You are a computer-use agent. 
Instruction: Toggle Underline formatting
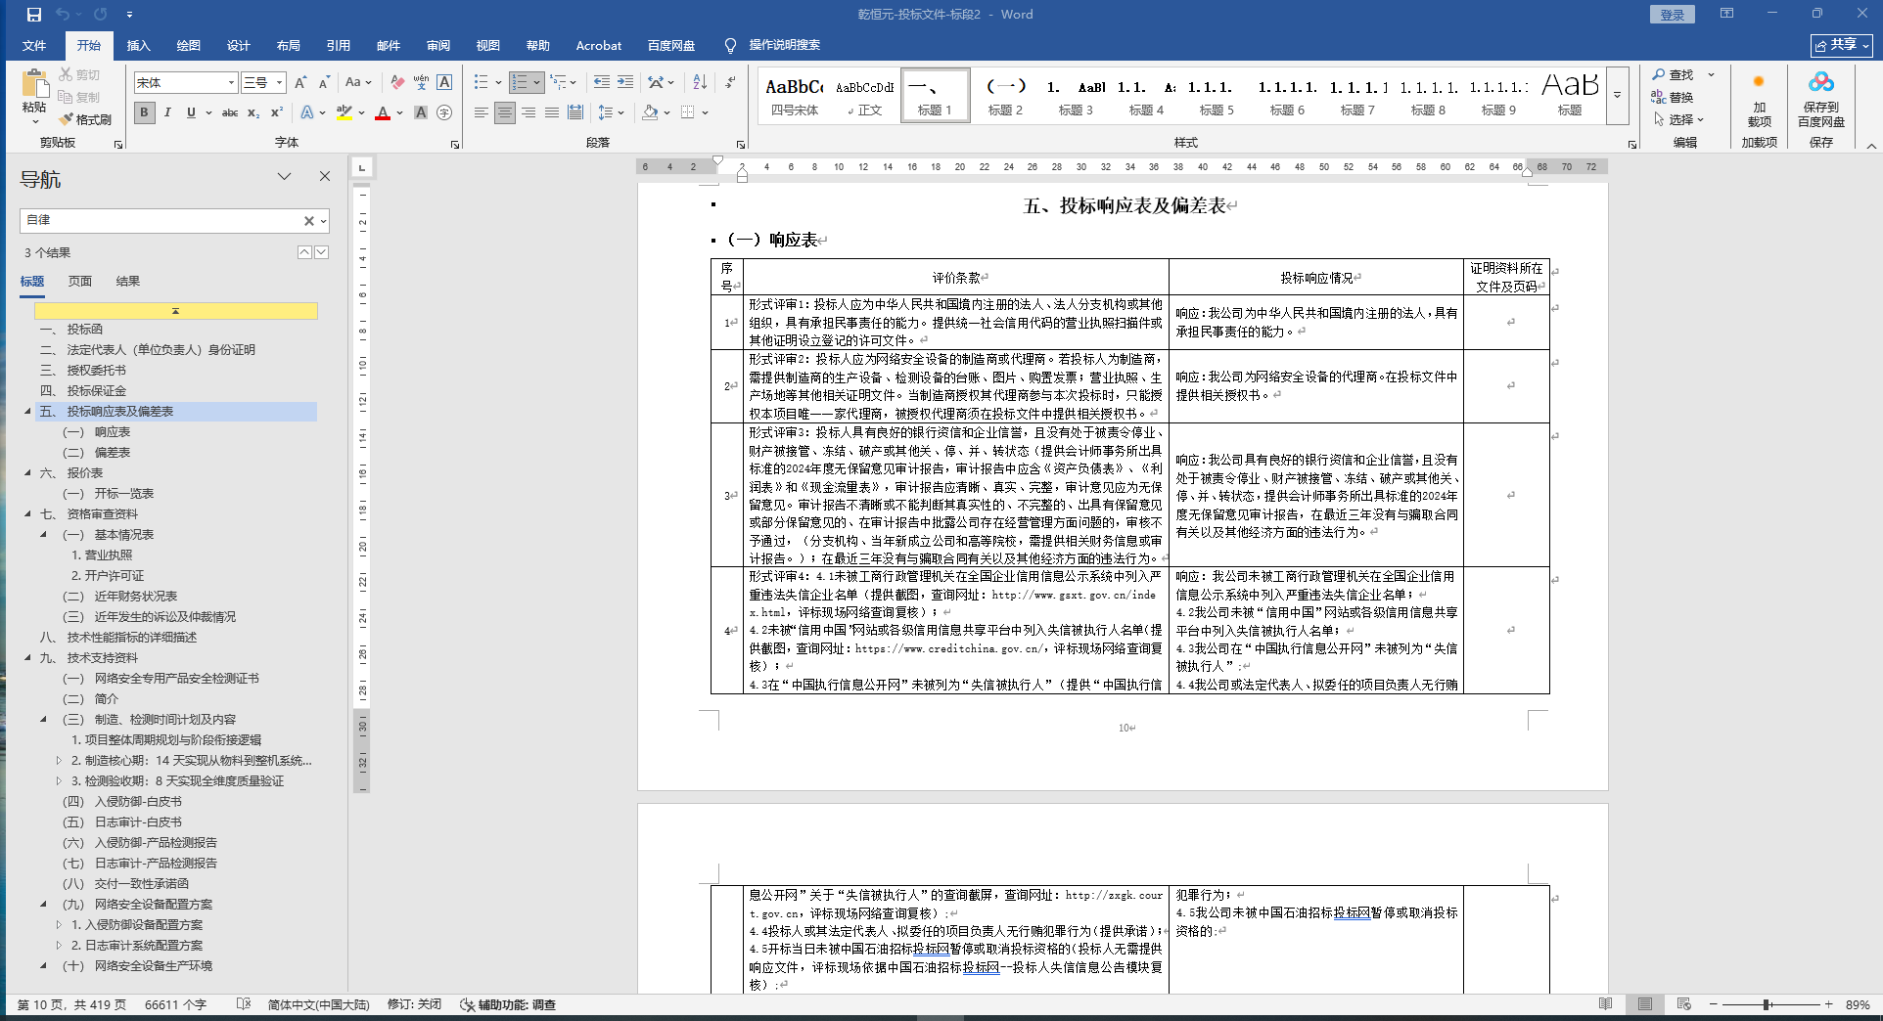tap(191, 112)
